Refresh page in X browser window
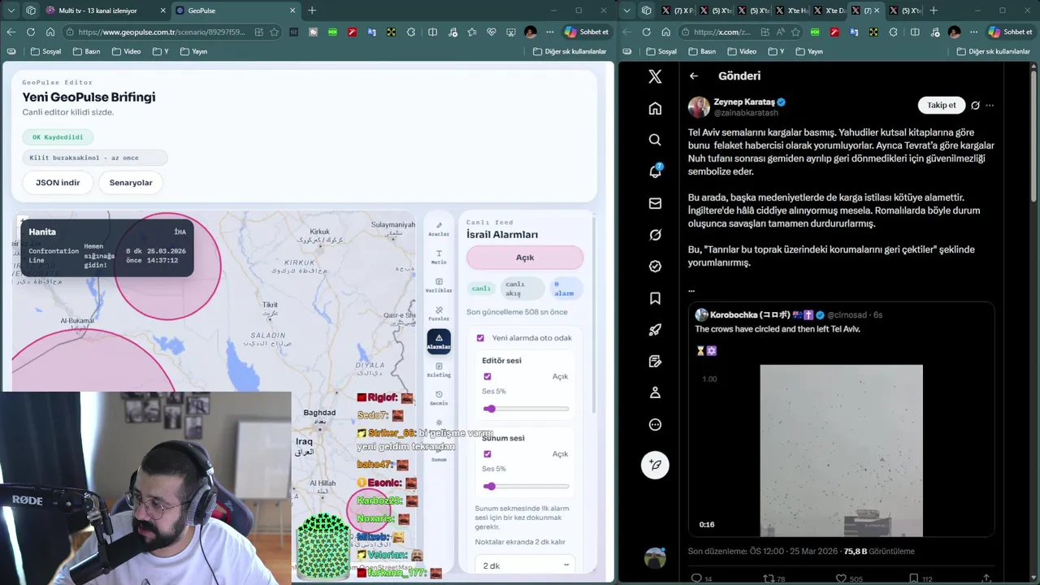This screenshot has height=585, width=1040. click(646, 32)
